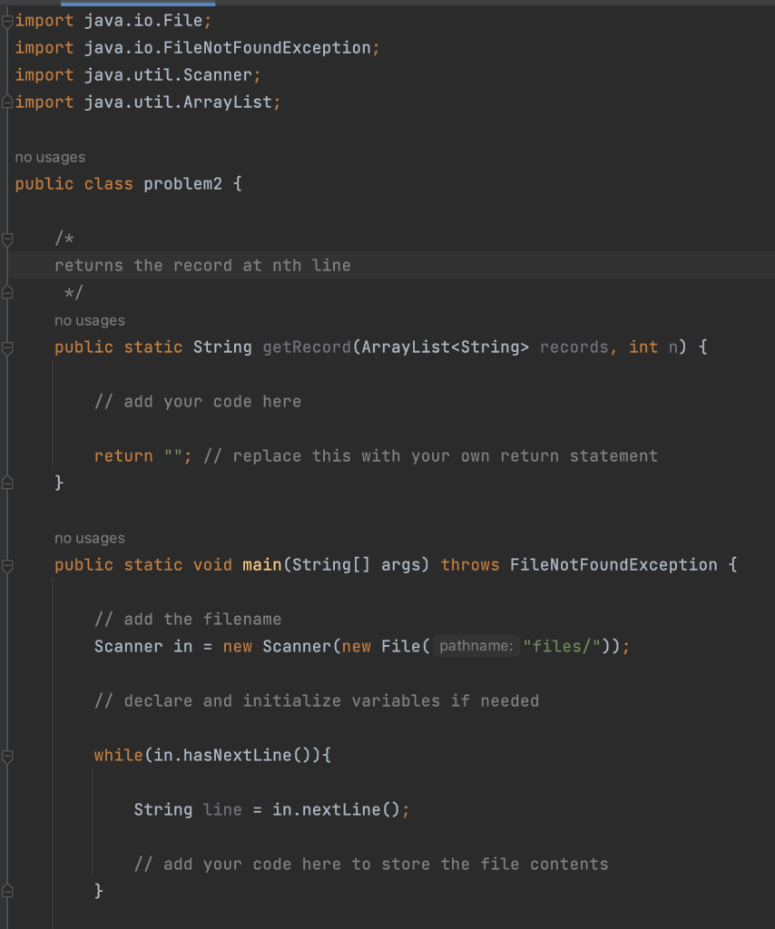Place the caret inside the "files/" string literal

click(562, 646)
